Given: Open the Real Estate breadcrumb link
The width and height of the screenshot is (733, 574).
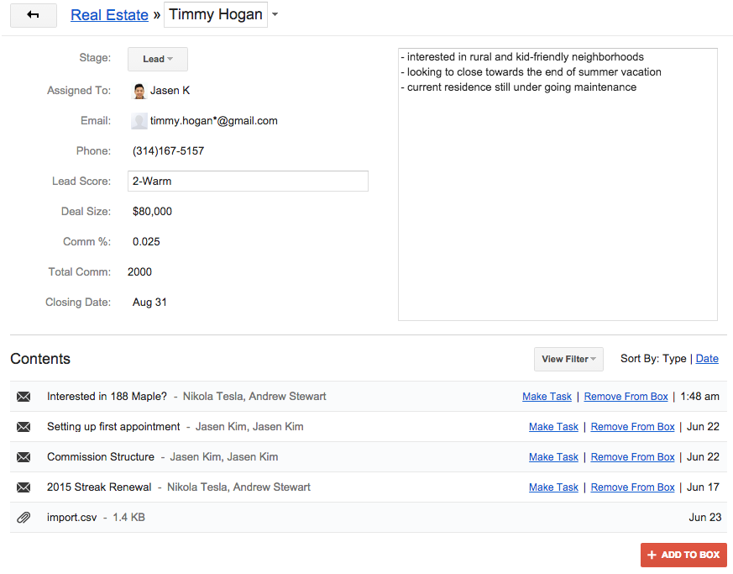Looking at the screenshot, I should coord(109,14).
